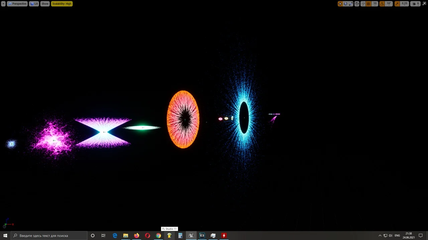
Task: Expand the rotation snap angle 10° dropdown
Action: coord(389,4)
